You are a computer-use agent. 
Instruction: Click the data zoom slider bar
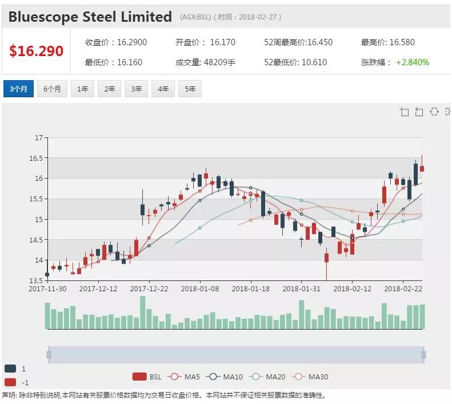tap(236, 355)
